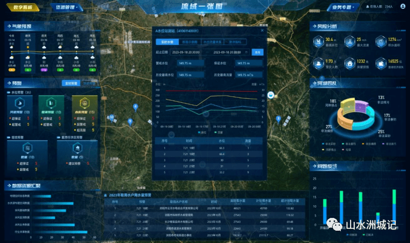Toggle 非法垂钓 legend in 河湖四乱 chart

(x=349, y=144)
